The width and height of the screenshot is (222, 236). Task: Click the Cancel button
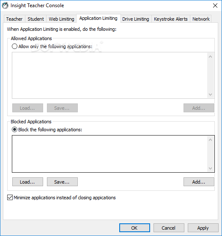169,228
